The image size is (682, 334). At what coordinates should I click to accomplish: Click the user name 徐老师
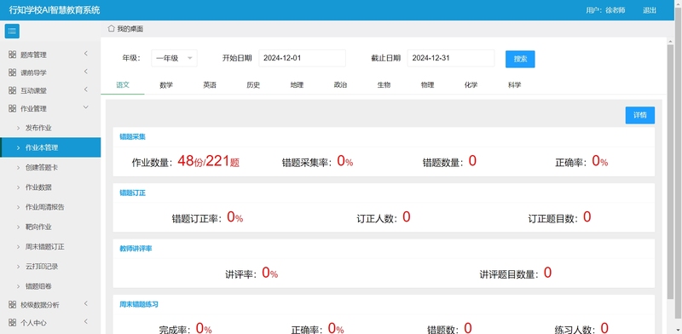click(615, 10)
